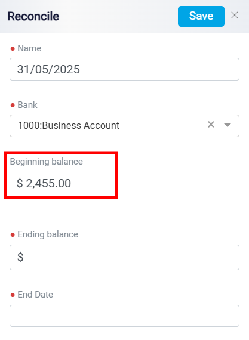Click the red dot beside End Date
The height and width of the screenshot is (340, 249).
[13, 295]
